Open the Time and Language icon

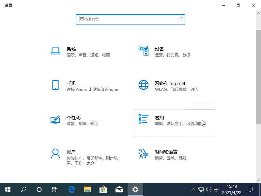(x=144, y=153)
